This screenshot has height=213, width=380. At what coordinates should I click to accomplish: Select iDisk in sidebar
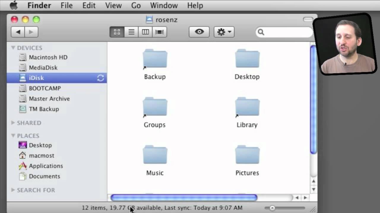click(x=57, y=78)
